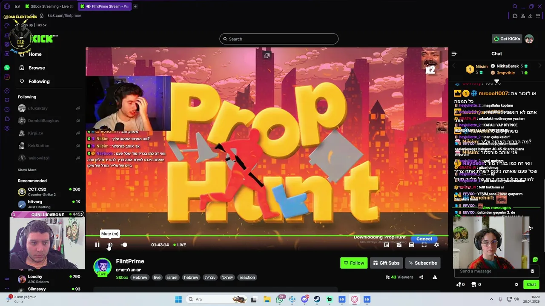Open the browser easy setup menu icon

(x=539, y=16)
